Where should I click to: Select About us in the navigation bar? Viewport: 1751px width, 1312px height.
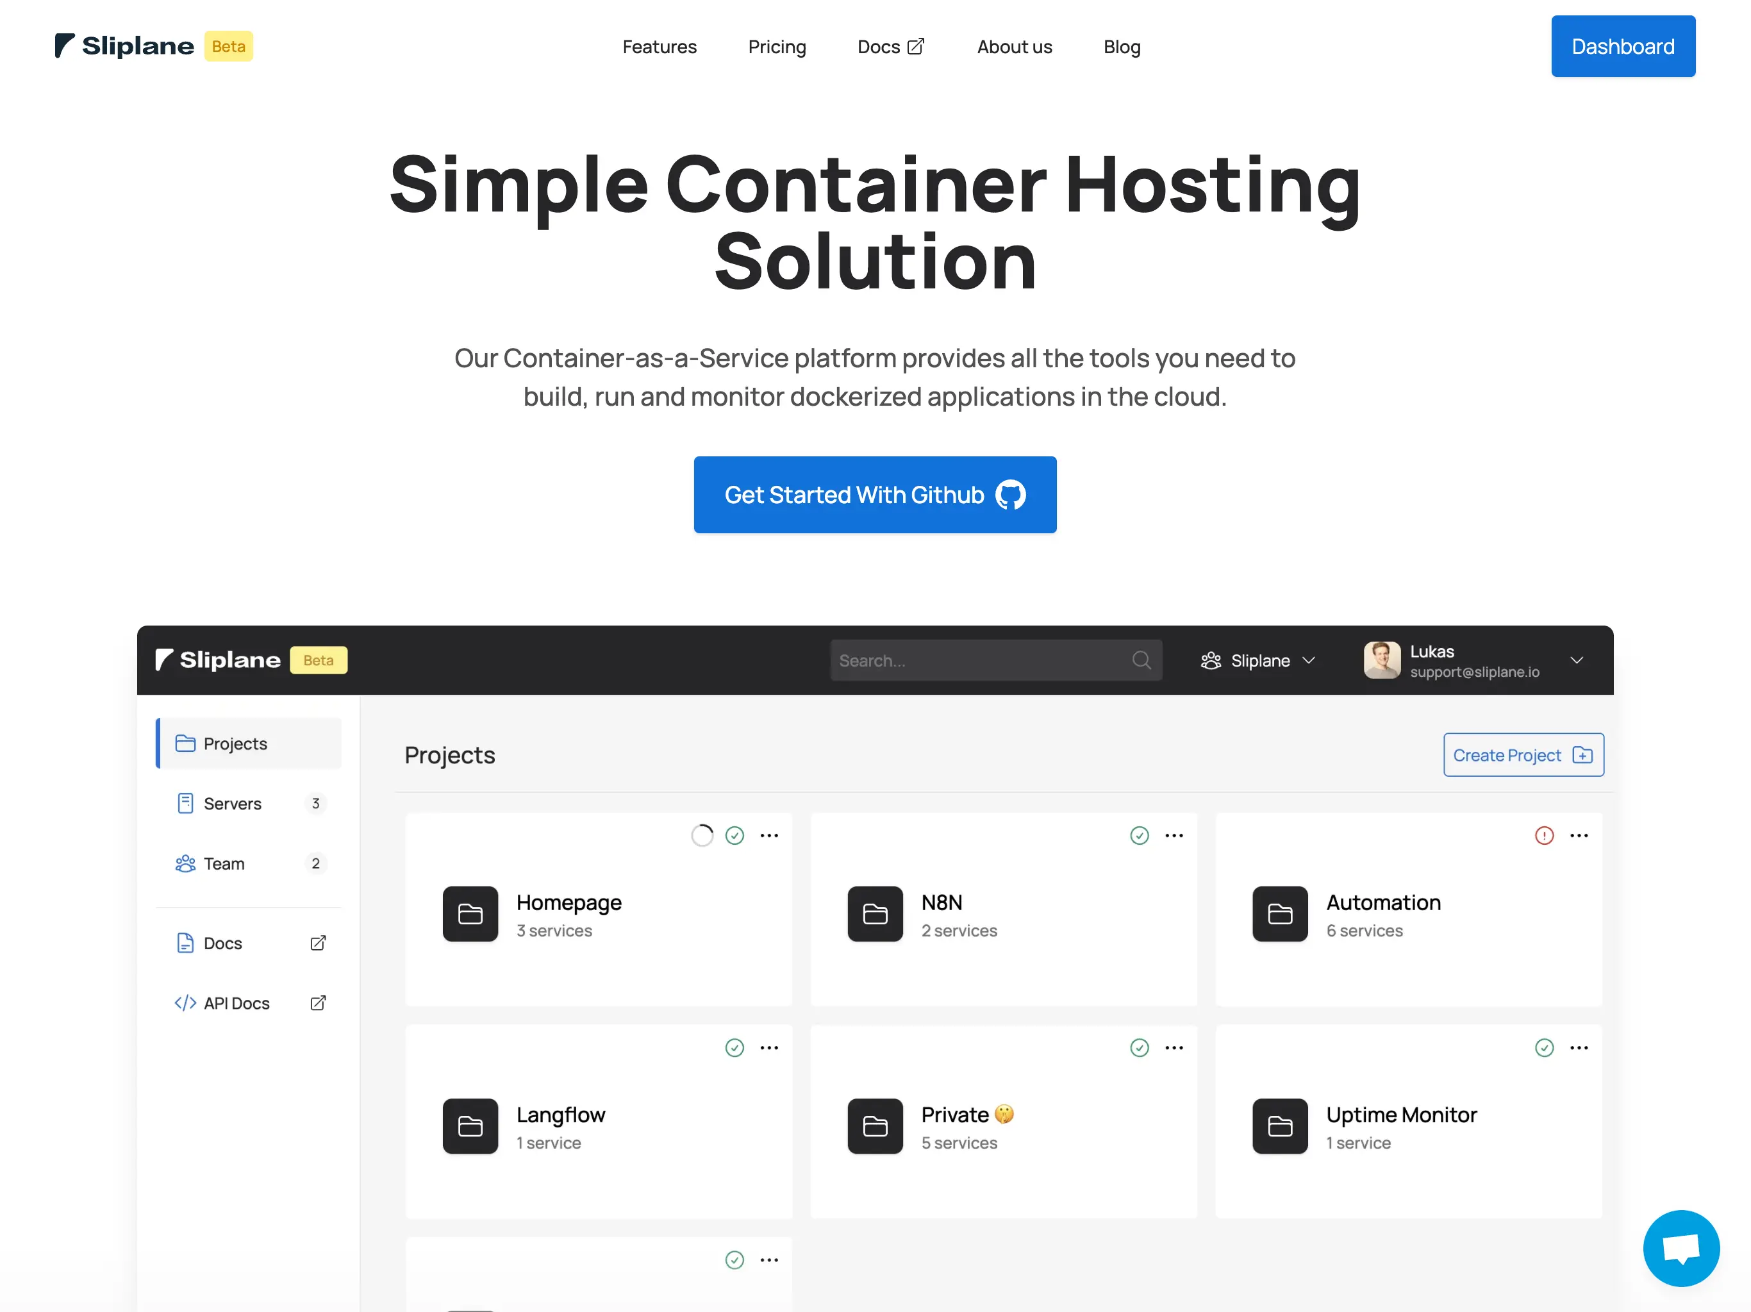1014,46
